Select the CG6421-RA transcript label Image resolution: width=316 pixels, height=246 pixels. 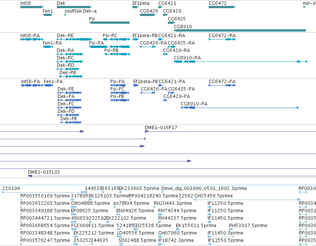click(172, 36)
